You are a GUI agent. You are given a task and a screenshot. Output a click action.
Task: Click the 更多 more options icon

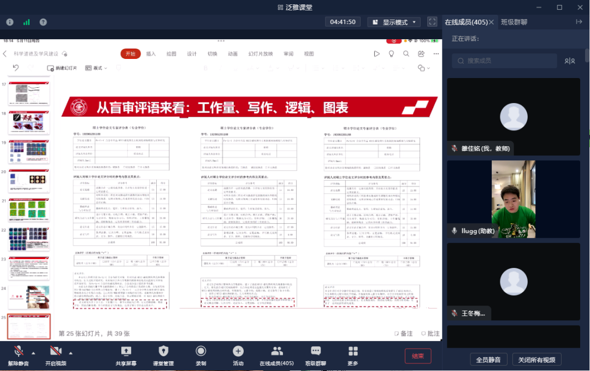pyautogui.click(x=353, y=351)
